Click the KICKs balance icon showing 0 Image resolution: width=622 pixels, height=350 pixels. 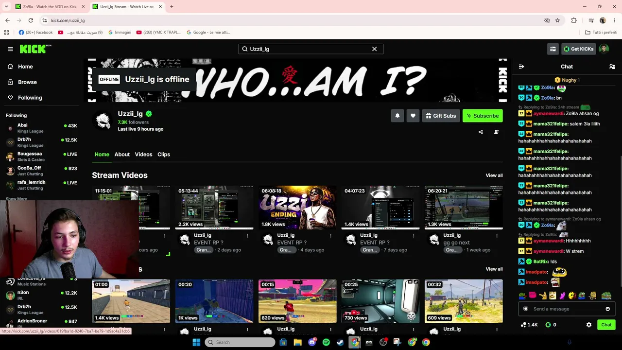pos(548,325)
